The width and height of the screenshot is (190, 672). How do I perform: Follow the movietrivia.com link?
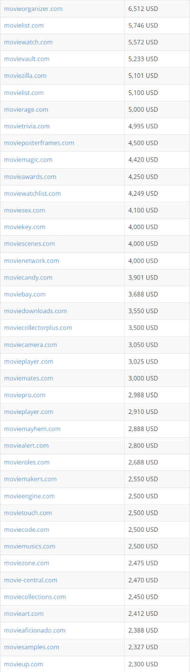coord(27,126)
